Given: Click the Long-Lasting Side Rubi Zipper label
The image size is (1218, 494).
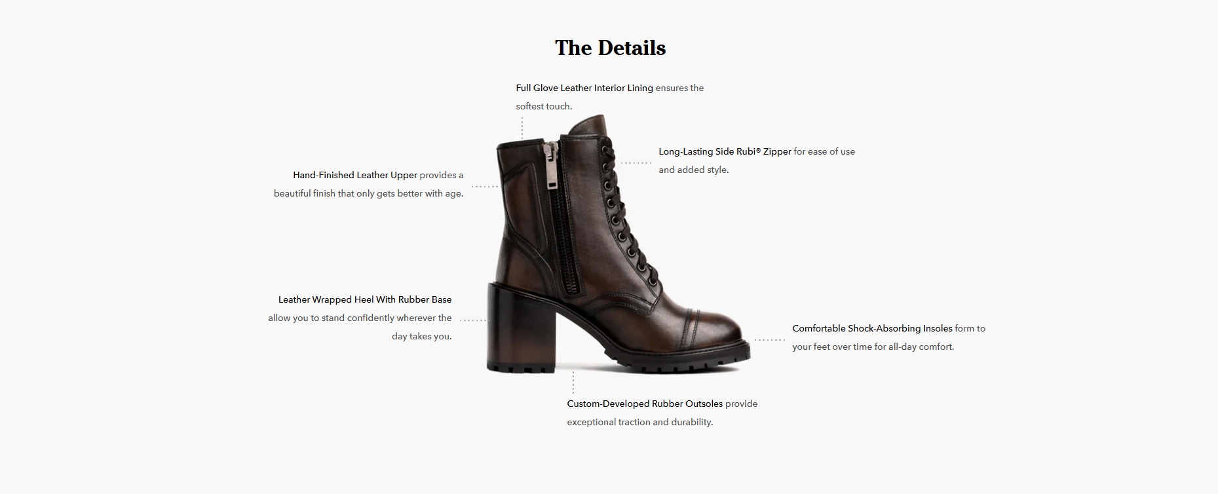Looking at the screenshot, I should 725,151.
